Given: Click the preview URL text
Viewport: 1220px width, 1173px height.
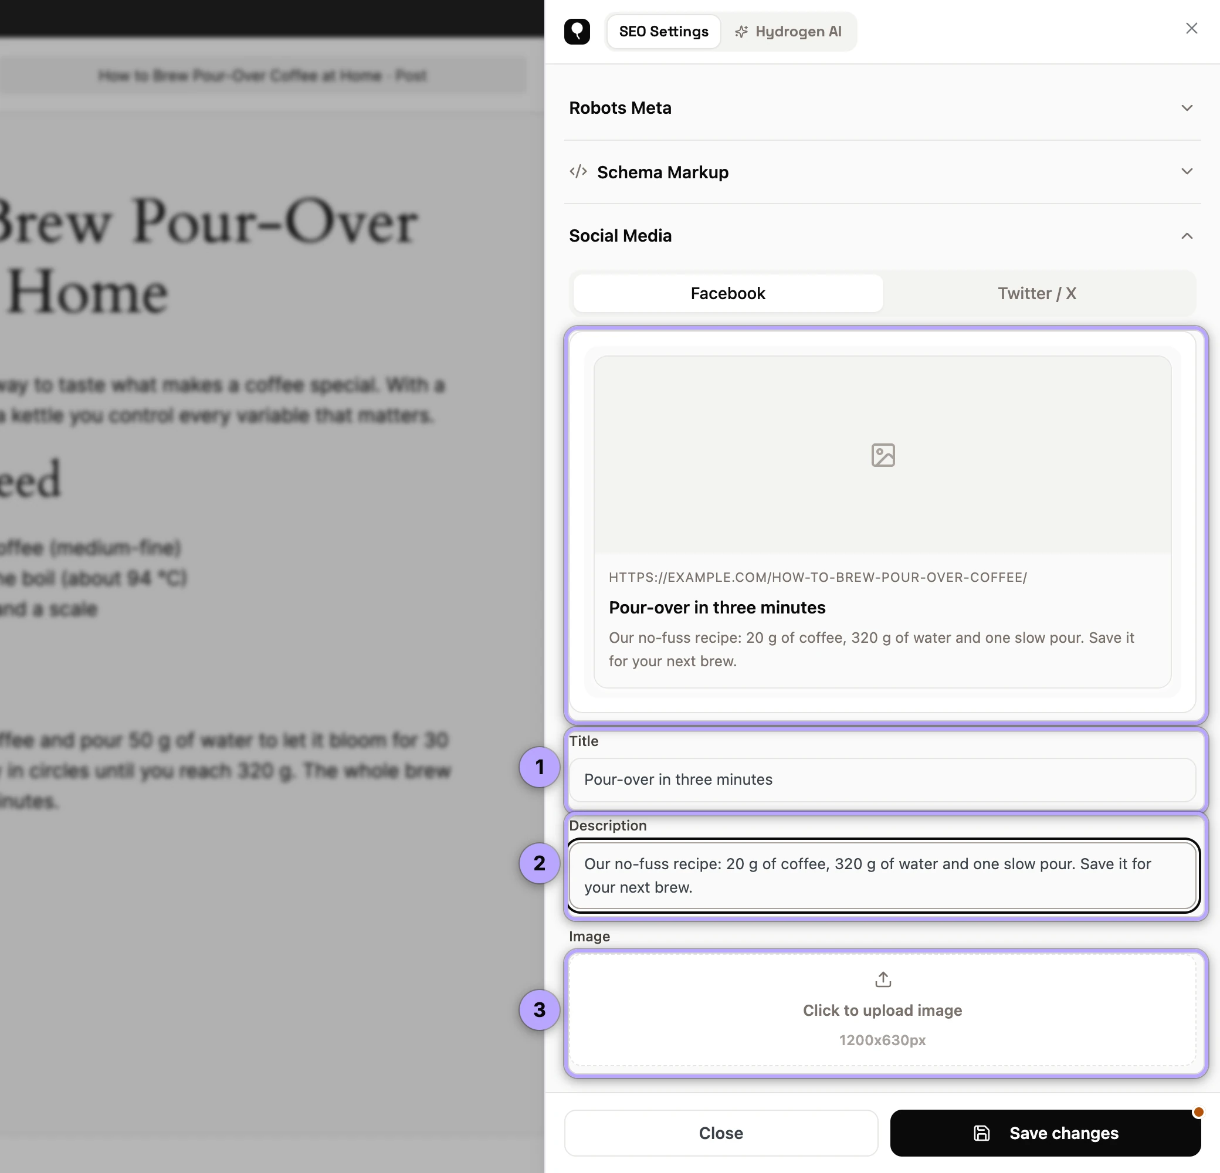Looking at the screenshot, I should click(x=817, y=578).
